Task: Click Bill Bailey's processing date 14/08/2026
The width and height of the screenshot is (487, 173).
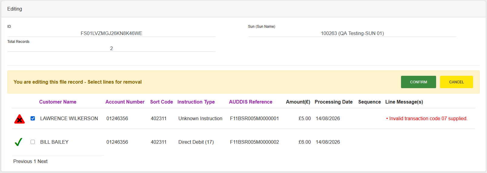Action: [x=328, y=142]
